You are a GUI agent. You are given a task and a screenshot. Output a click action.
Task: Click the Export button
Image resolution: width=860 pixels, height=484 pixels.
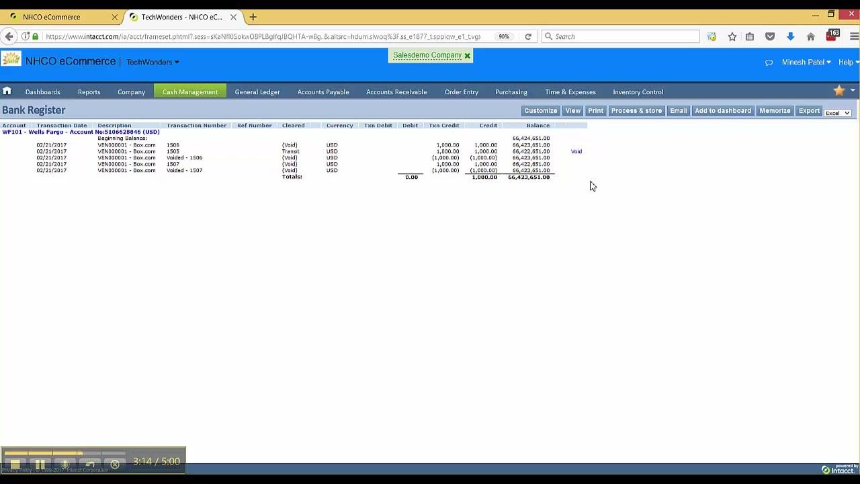tap(809, 111)
